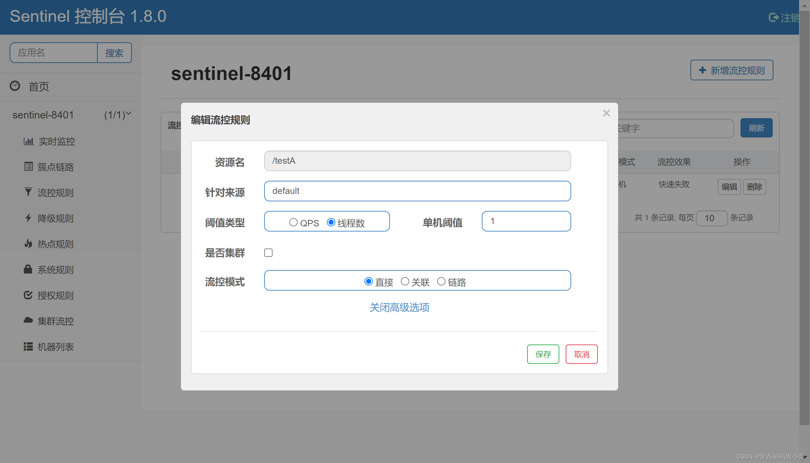Save the flow rule with 保存
The image size is (810, 463).
pos(543,354)
